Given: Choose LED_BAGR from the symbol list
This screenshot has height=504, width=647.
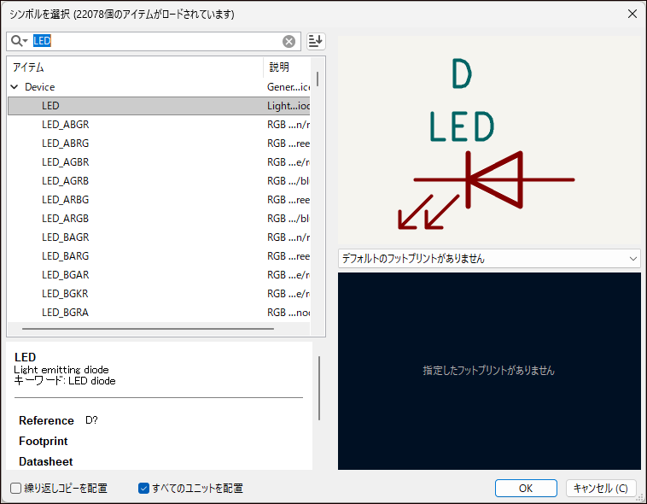Looking at the screenshot, I should point(65,237).
